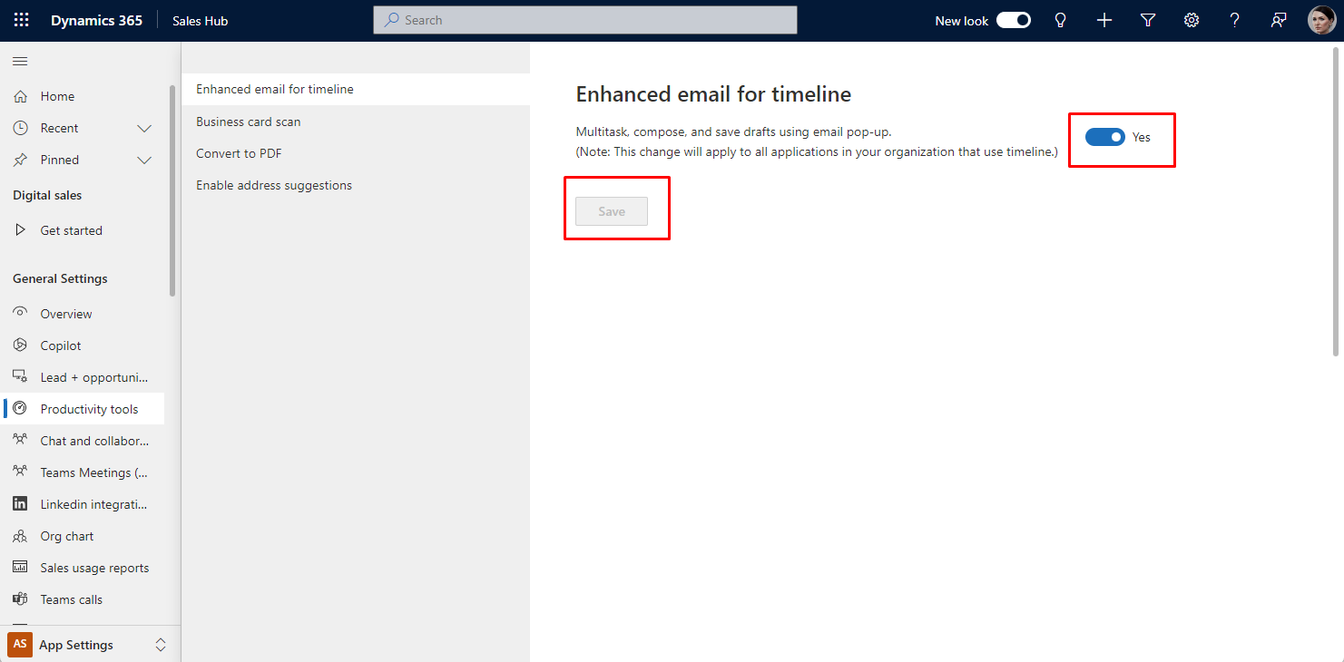Open the advanced find filter icon

pos(1147,20)
